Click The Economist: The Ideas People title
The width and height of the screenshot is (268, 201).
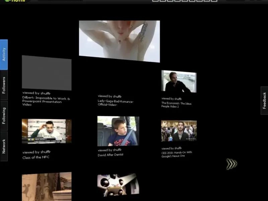(177, 105)
